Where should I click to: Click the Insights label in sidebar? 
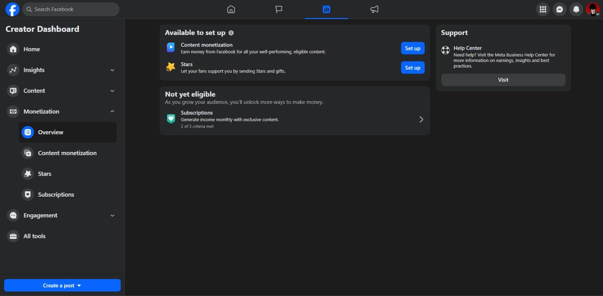tap(34, 70)
